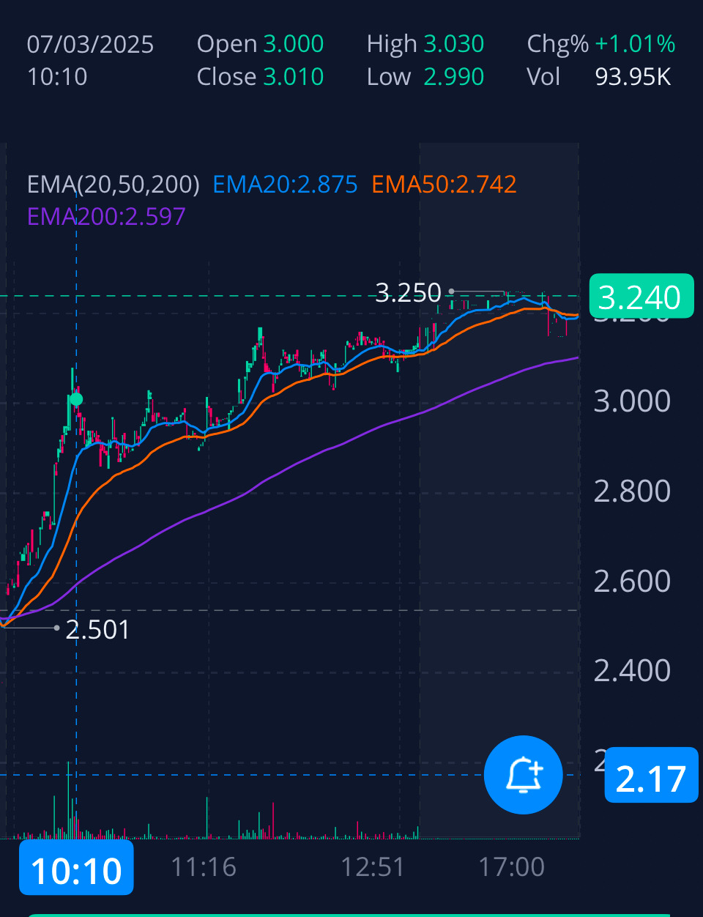703x917 pixels.
Task: Tap the 2.600 price axis label
Action: click(x=632, y=582)
